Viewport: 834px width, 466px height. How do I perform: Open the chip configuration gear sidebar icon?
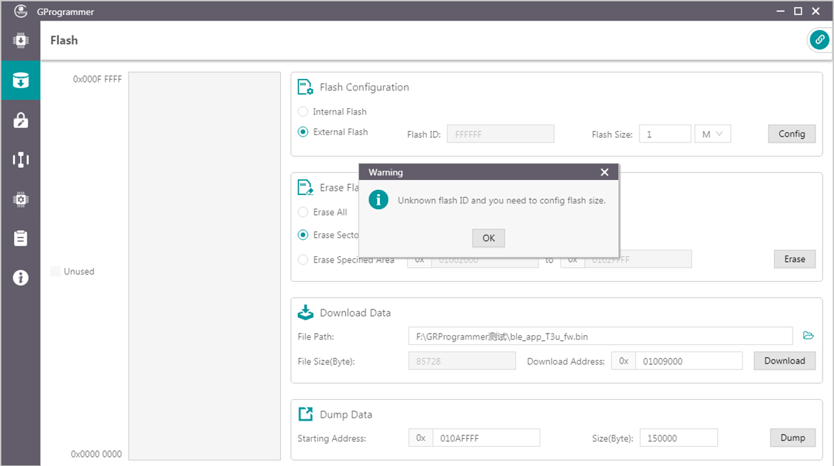coord(21,199)
